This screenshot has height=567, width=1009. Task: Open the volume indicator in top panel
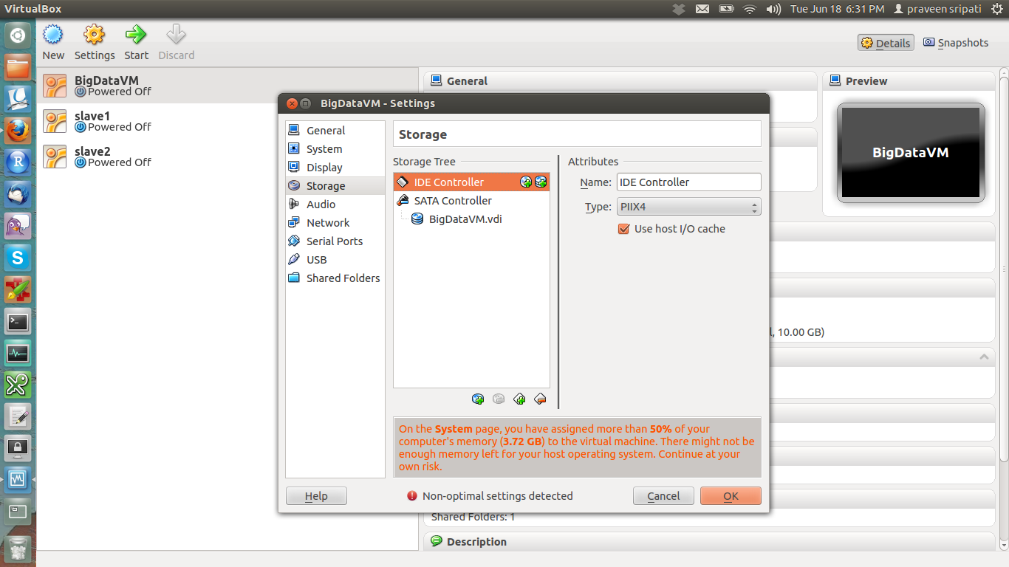click(773, 9)
